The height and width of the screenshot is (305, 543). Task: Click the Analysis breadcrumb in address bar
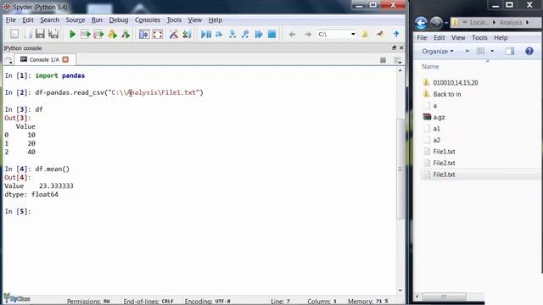click(x=511, y=23)
